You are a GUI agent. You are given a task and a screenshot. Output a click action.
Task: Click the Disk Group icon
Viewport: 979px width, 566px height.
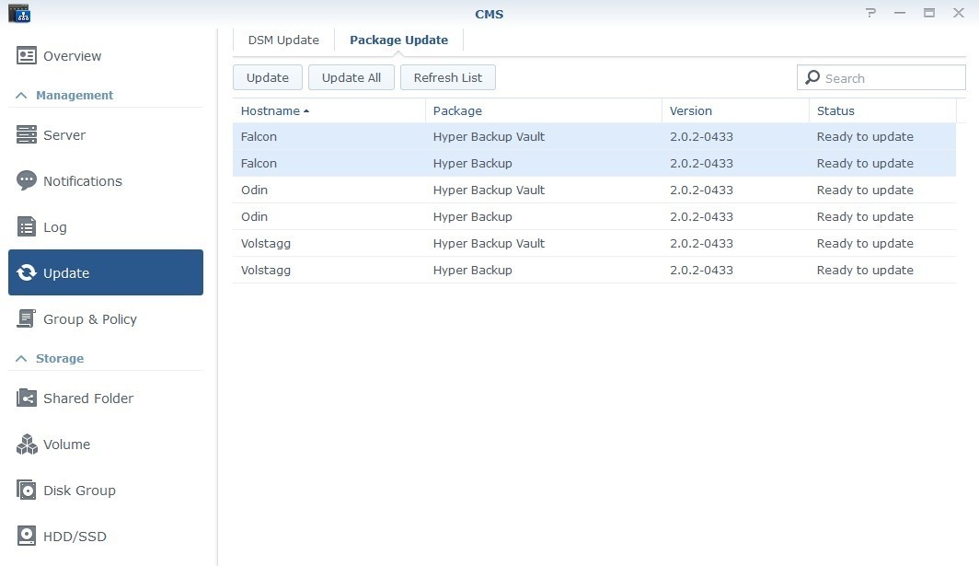click(x=26, y=490)
